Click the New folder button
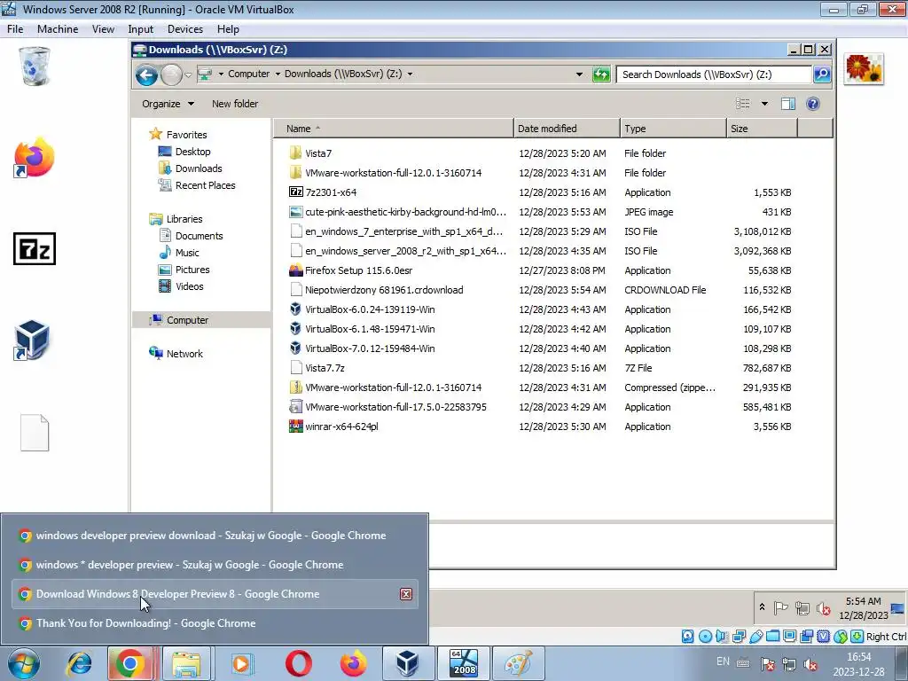The image size is (908, 681). (x=234, y=104)
